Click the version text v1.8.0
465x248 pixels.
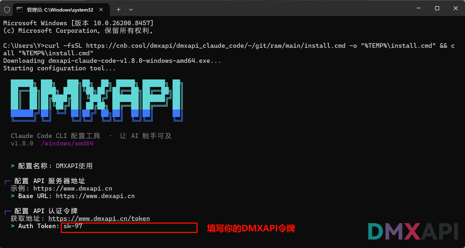22,143
